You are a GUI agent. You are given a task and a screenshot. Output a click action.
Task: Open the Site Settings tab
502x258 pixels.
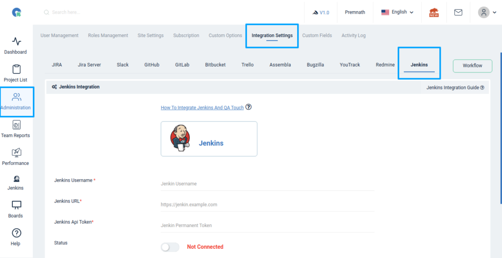pyautogui.click(x=151, y=35)
